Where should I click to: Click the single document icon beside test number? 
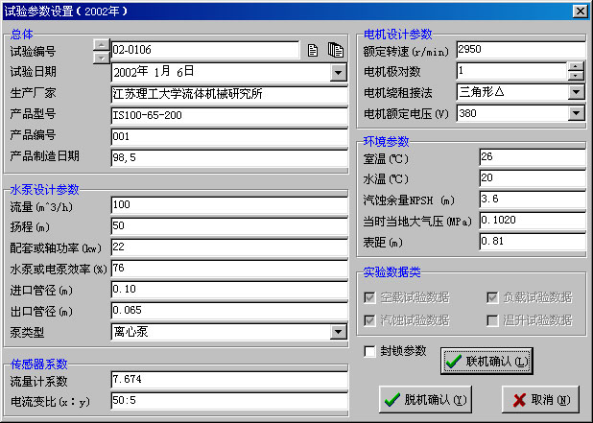[313, 50]
